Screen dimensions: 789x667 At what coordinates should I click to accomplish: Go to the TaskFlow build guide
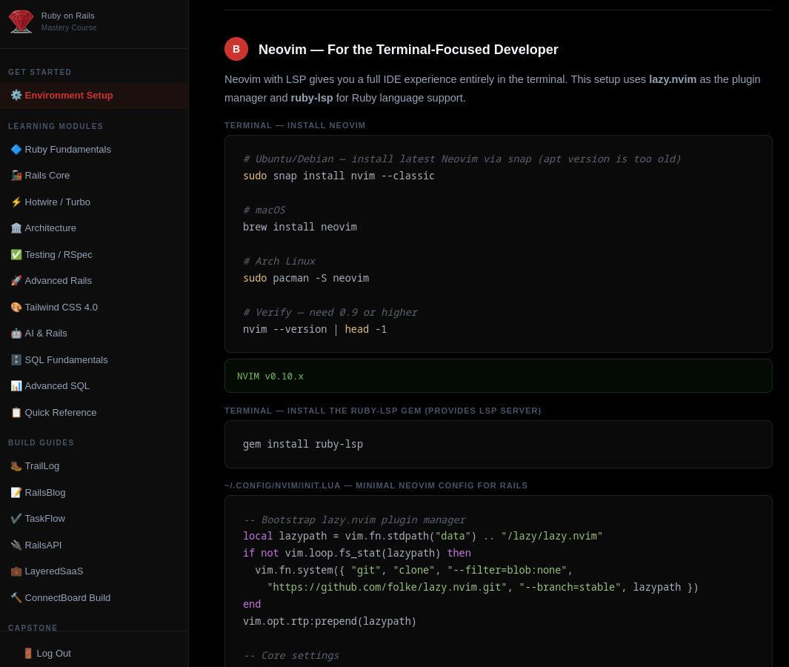(94, 519)
